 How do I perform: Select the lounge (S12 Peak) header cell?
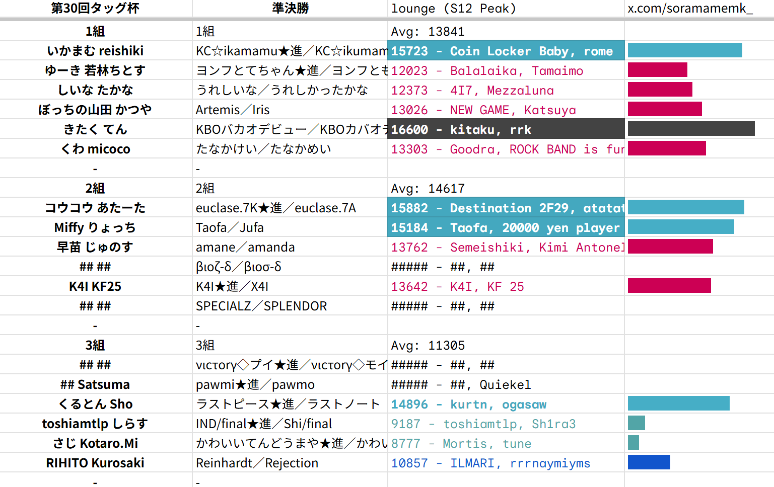coord(506,9)
